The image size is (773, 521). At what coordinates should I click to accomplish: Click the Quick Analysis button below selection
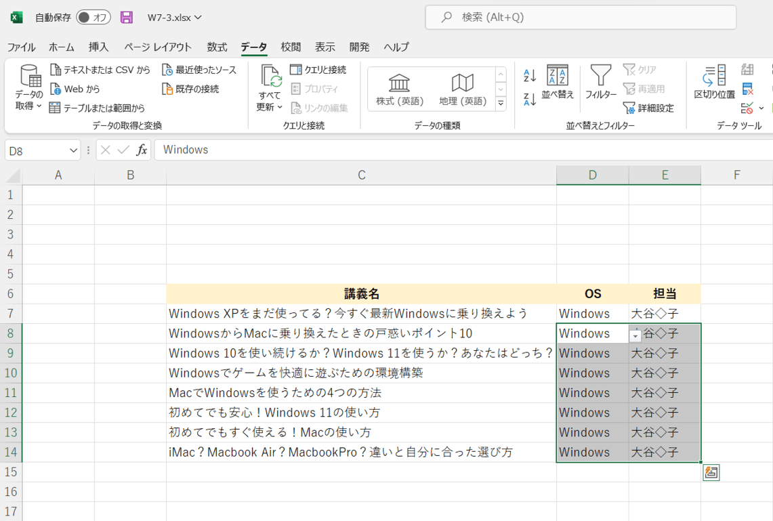tap(711, 473)
